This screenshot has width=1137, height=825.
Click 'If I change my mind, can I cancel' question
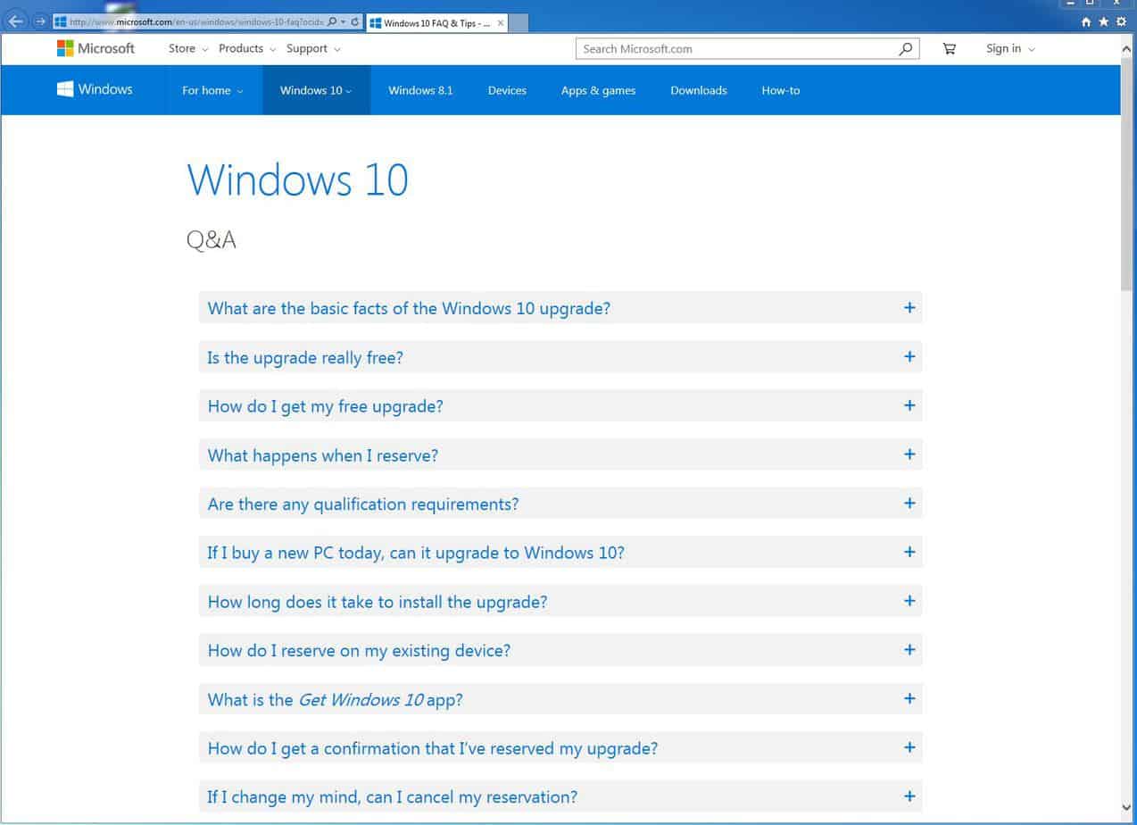(393, 797)
